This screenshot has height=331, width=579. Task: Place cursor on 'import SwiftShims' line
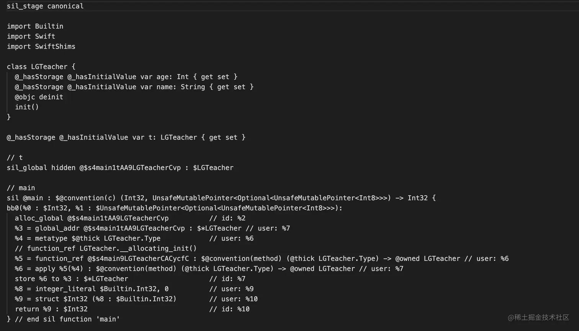point(41,46)
